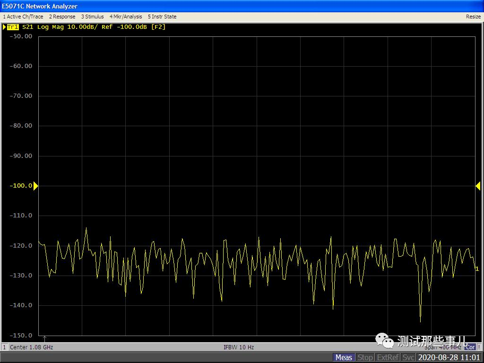
Task: Click the -90.00 axis label
Action: (21, 156)
